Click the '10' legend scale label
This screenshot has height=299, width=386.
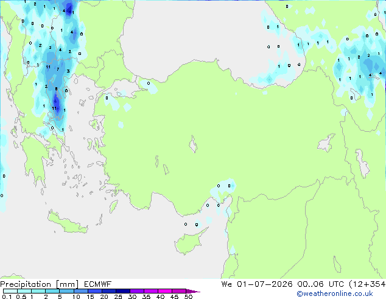coord(76,297)
